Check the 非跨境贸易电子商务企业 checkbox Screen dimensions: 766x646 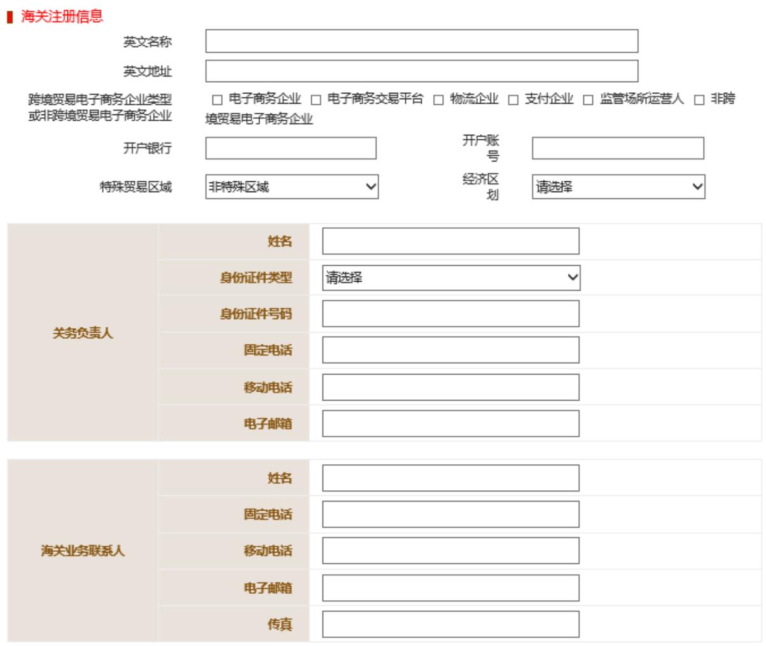[700, 100]
